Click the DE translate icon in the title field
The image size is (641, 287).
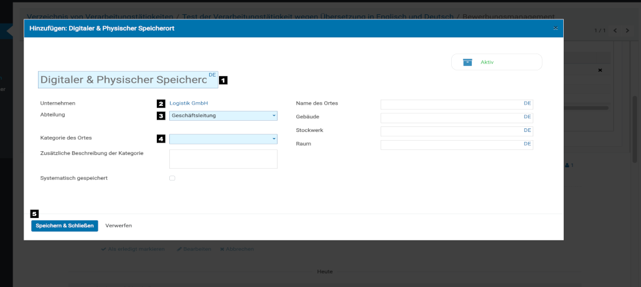tap(212, 75)
